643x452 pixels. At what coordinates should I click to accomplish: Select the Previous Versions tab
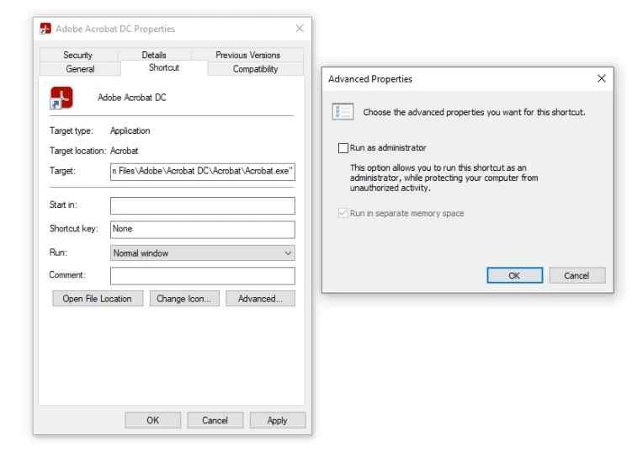[x=248, y=55]
